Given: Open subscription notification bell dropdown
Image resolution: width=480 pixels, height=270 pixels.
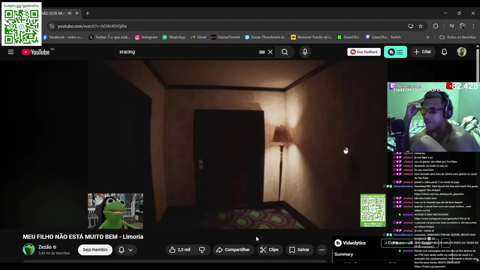Looking at the screenshot, I should (126, 250).
